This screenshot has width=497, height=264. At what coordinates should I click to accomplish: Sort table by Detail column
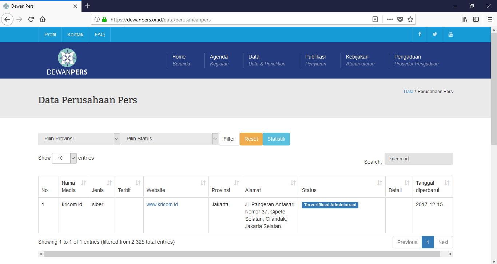coord(399,187)
